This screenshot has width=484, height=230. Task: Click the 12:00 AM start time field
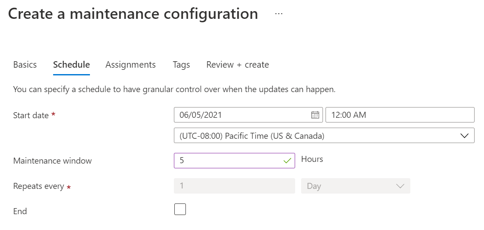click(400, 115)
